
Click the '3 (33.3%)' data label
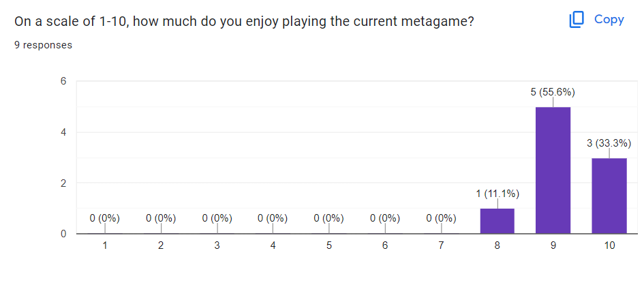point(609,143)
